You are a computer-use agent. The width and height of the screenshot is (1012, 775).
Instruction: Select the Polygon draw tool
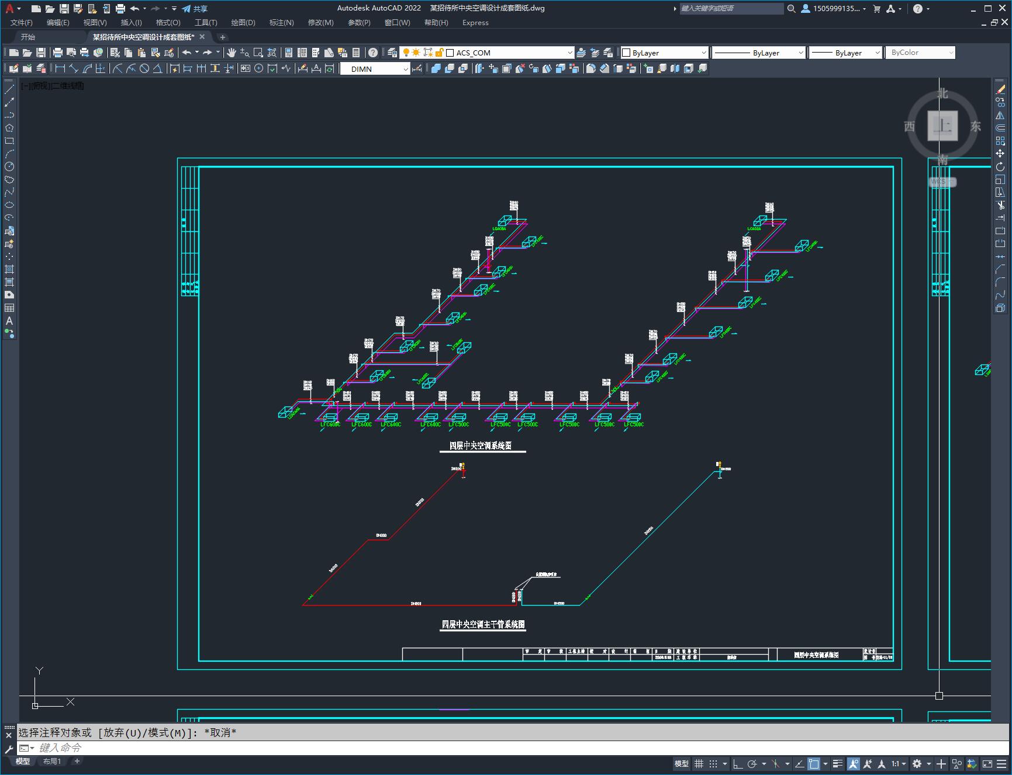coord(9,128)
